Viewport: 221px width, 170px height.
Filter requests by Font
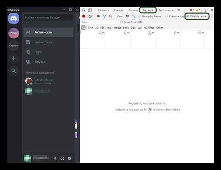tap(126, 28)
